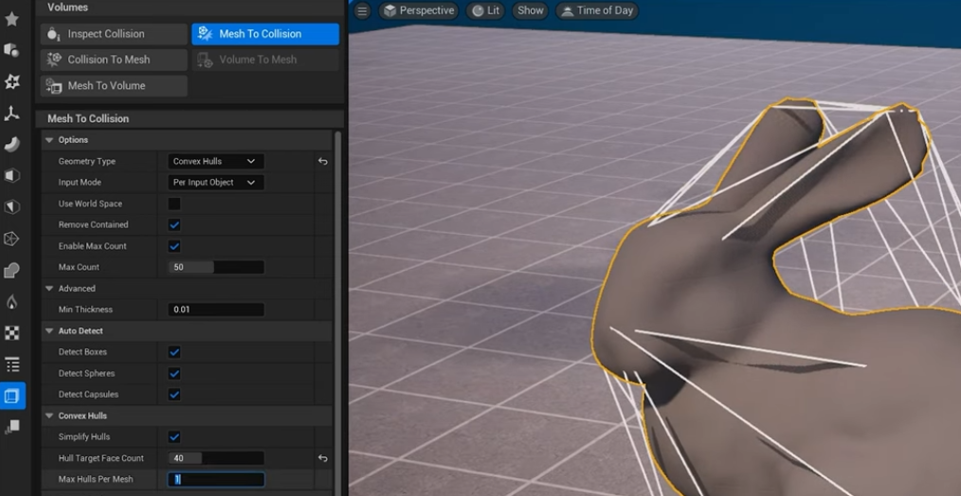Image resolution: width=961 pixels, height=496 pixels.
Task: Open the merged-shapes category icon above flame
Action: [11, 270]
